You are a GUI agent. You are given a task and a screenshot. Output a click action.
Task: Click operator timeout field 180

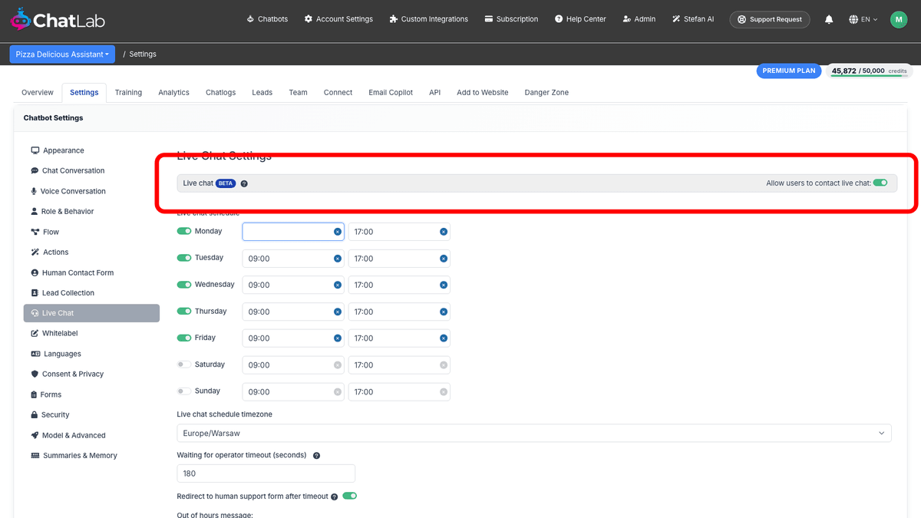click(x=266, y=473)
